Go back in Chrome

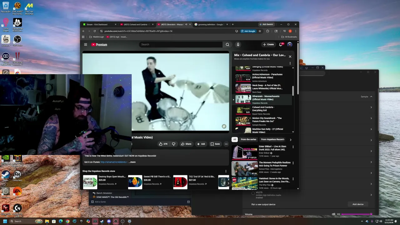83,31
